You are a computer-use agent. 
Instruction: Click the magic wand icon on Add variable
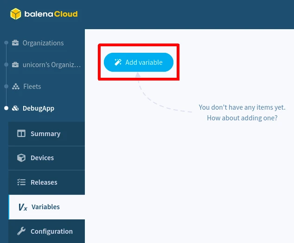point(118,62)
